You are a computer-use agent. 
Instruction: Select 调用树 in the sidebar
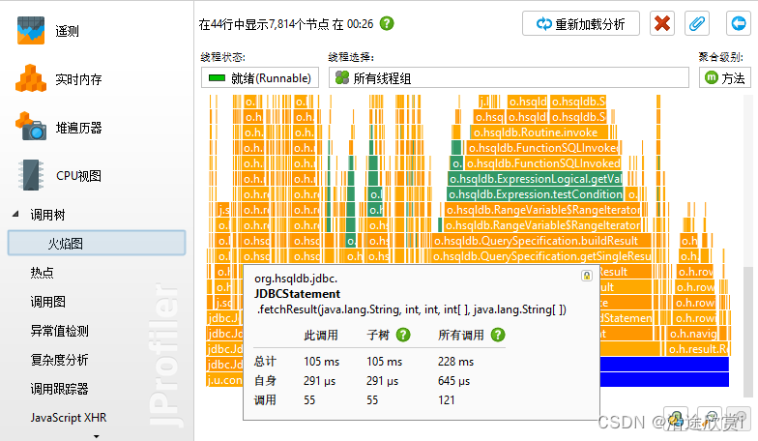pos(47,215)
